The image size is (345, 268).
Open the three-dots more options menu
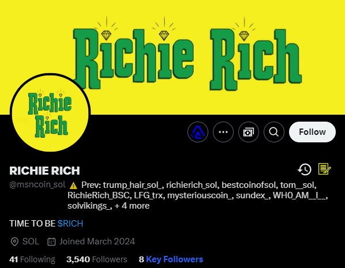click(x=223, y=132)
